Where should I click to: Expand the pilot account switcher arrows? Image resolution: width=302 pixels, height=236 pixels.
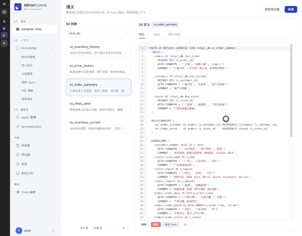pyautogui.click(x=53, y=231)
